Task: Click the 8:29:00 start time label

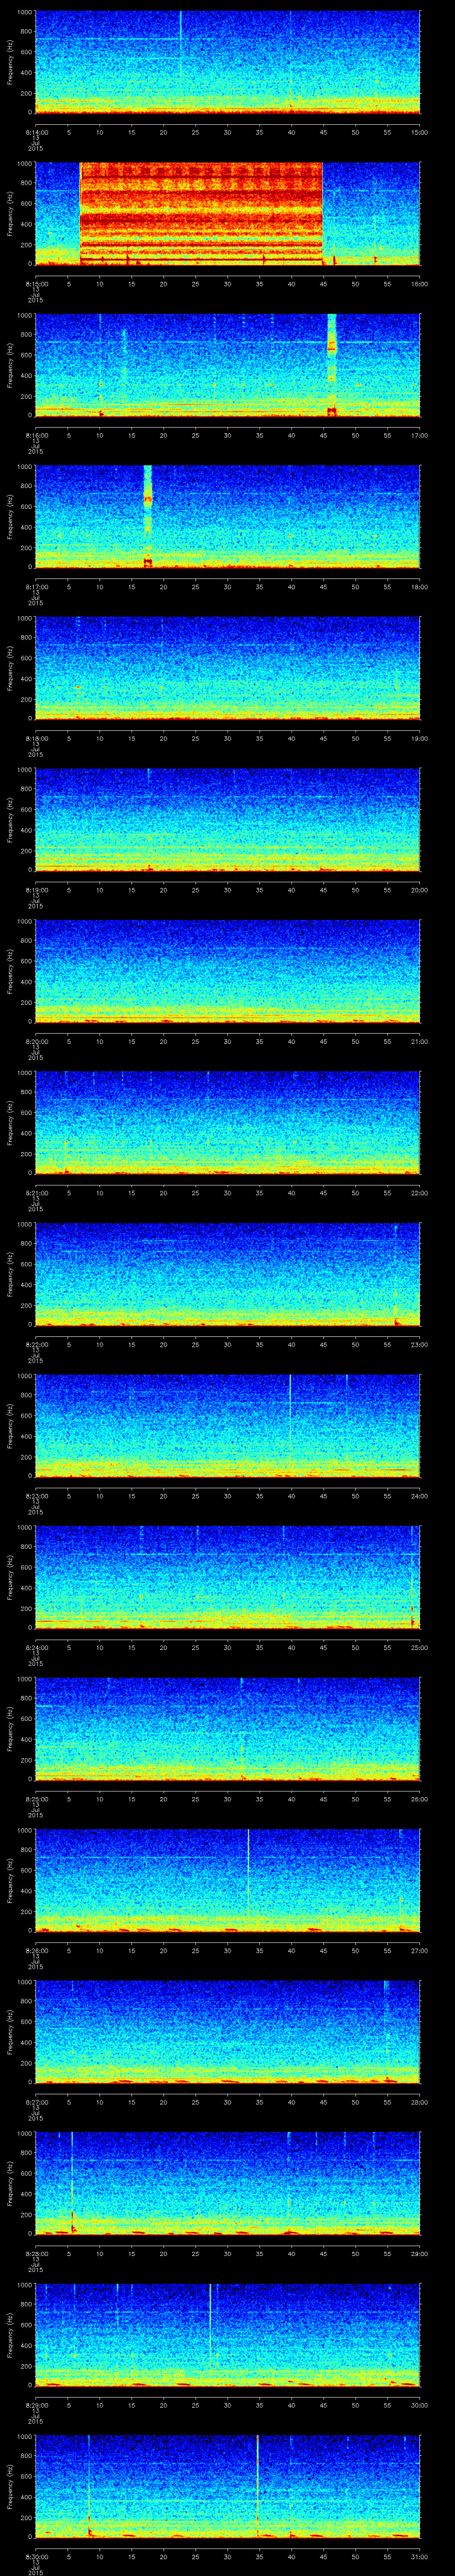Action: [x=36, y=2405]
